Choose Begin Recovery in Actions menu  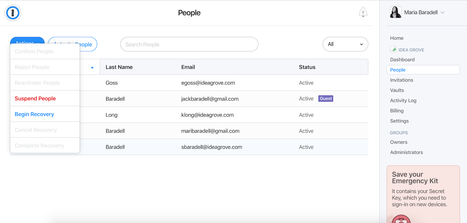click(x=34, y=114)
